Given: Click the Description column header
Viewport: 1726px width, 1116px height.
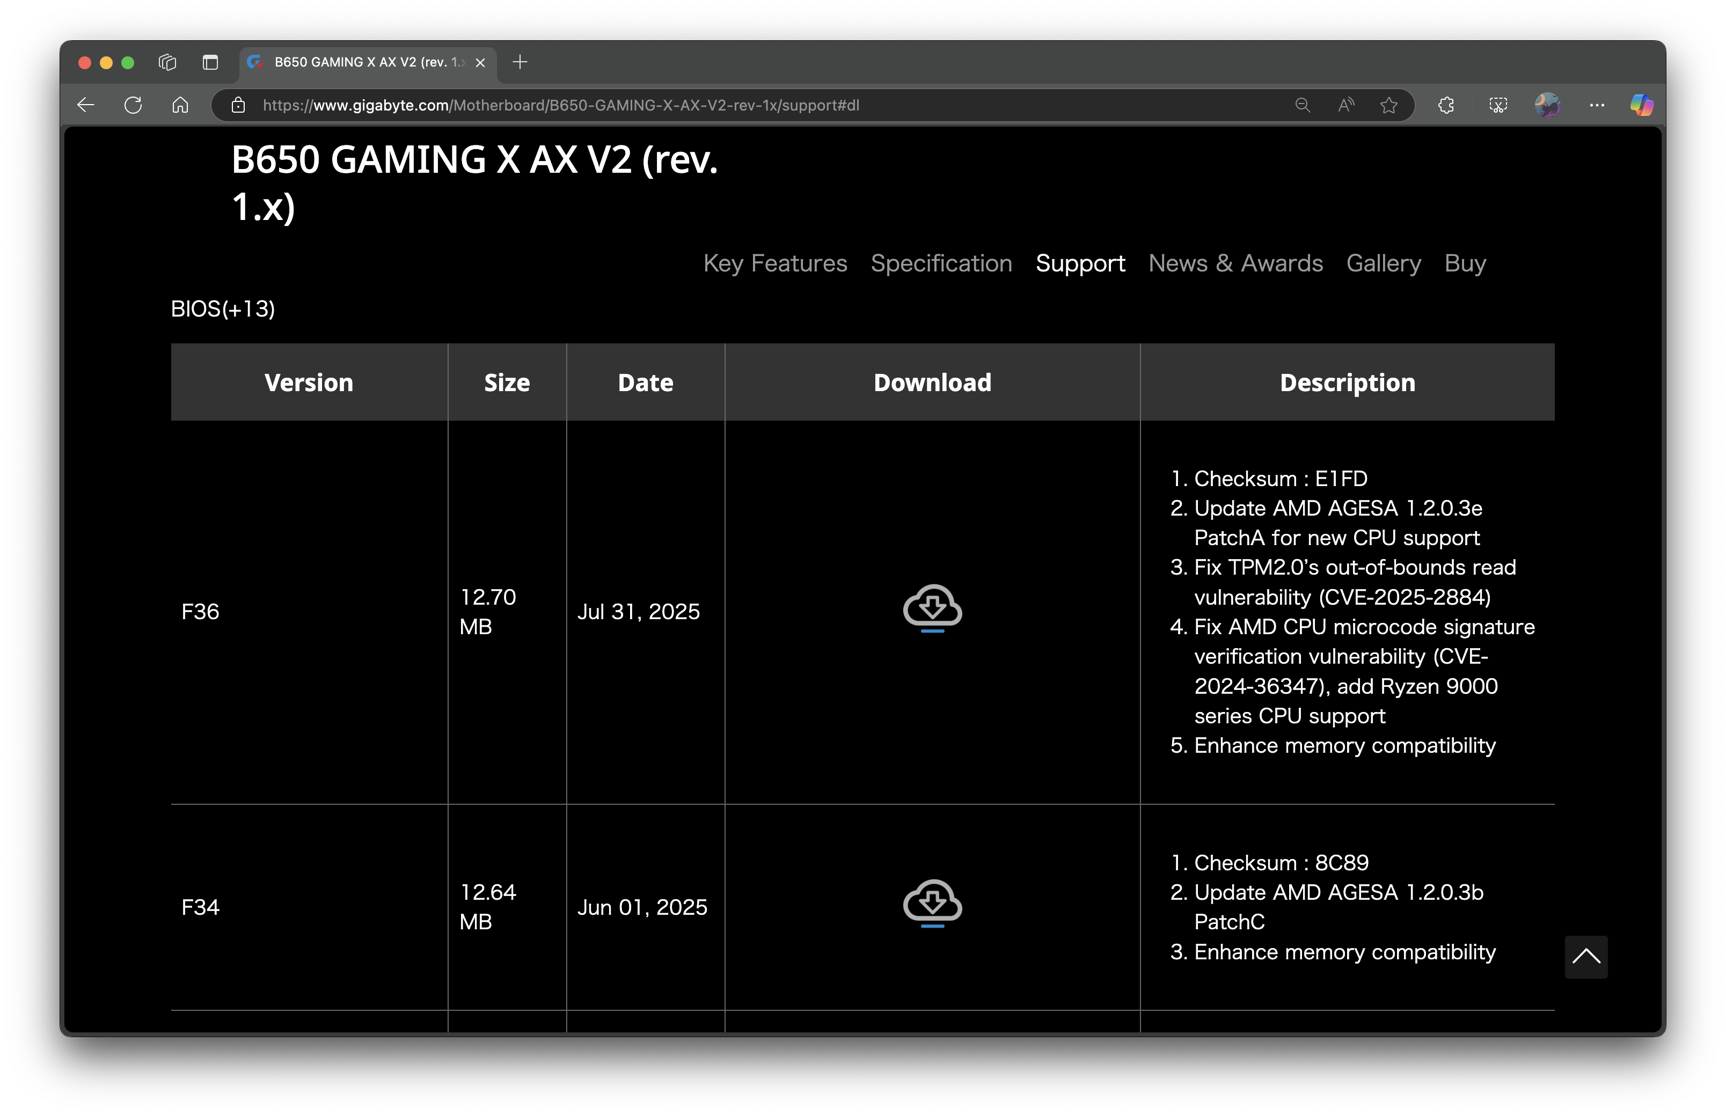Looking at the screenshot, I should pos(1347,382).
